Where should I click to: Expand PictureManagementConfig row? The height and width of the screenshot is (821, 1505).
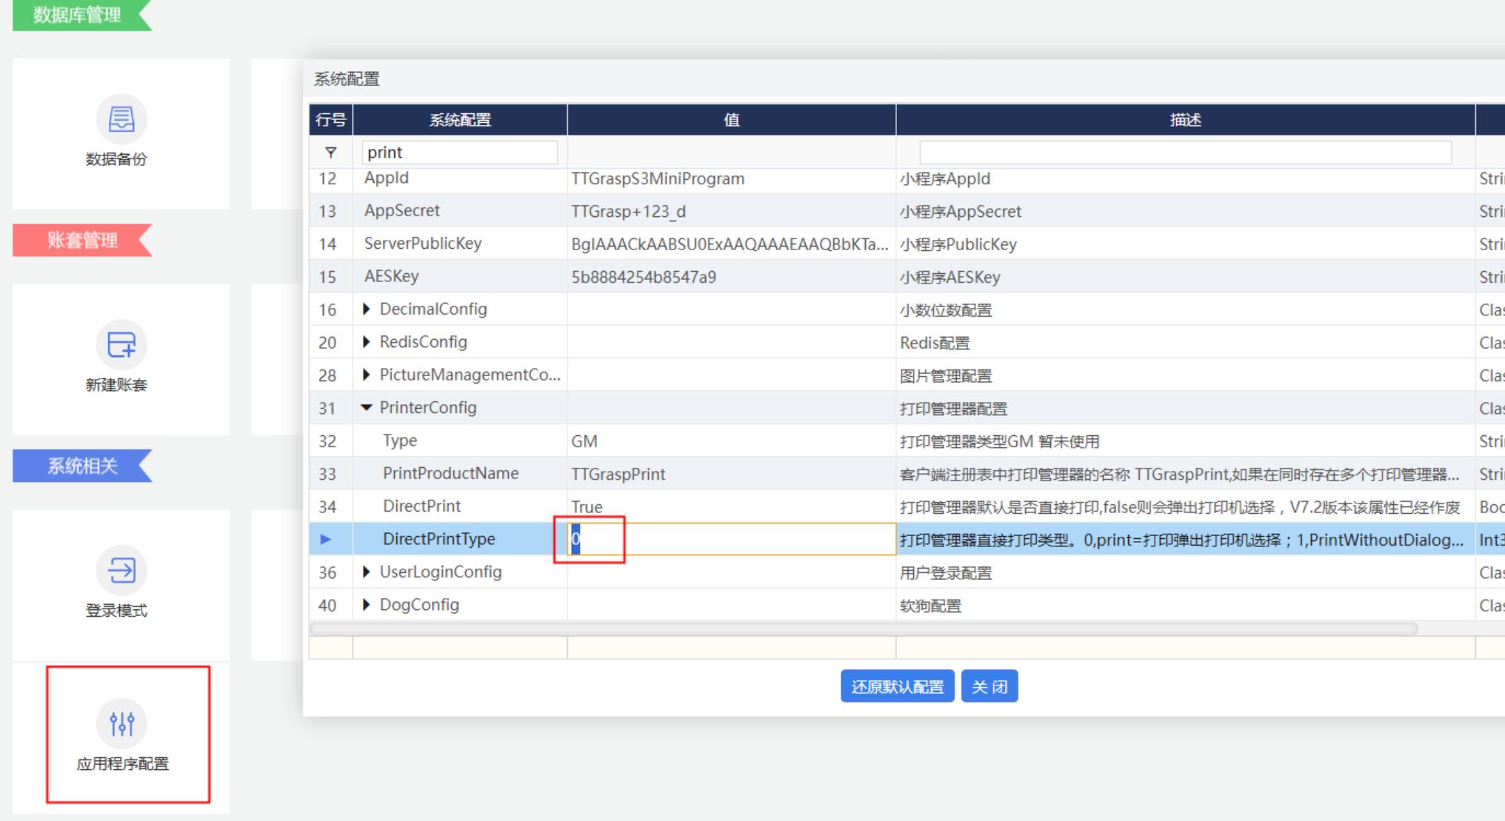[x=366, y=375]
